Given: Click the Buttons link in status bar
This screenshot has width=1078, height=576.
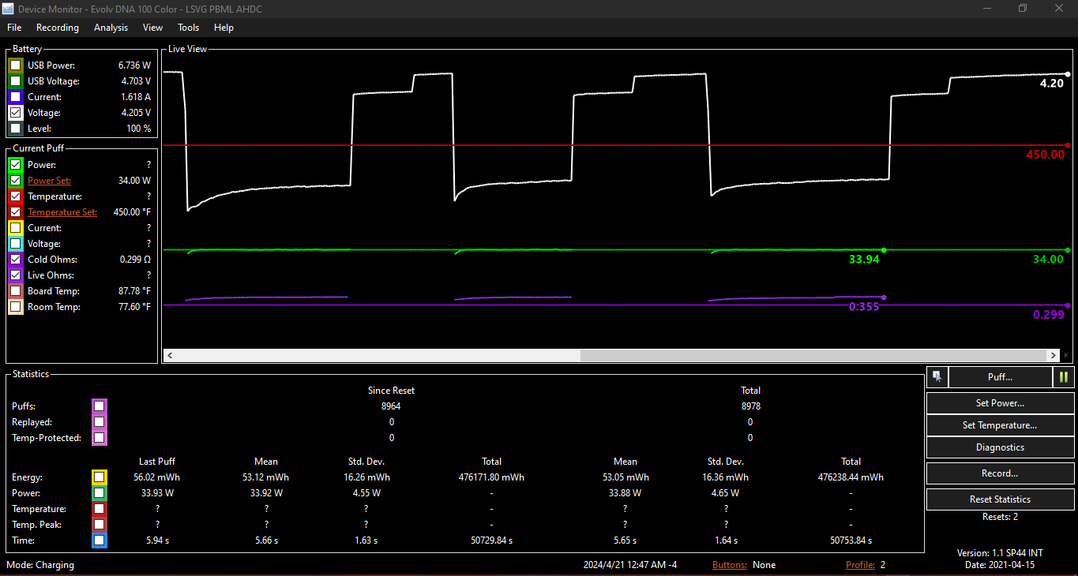Looking at the screenshot, I should point(729,565).
